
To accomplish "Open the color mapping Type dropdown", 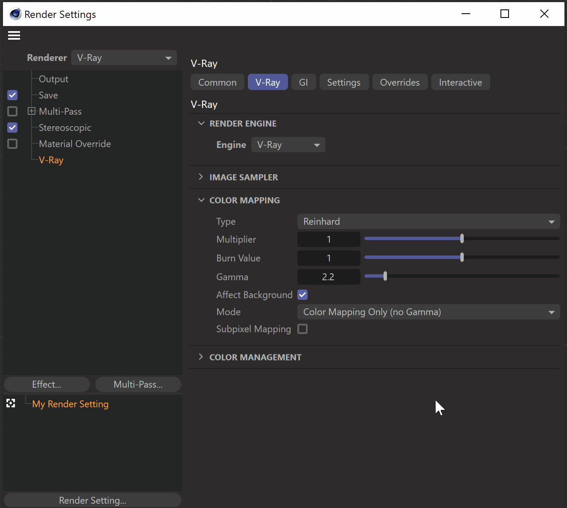I will coord(428,221).
